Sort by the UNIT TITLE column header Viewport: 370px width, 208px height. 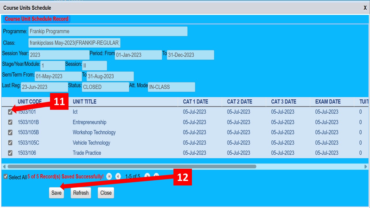[84, 102]
